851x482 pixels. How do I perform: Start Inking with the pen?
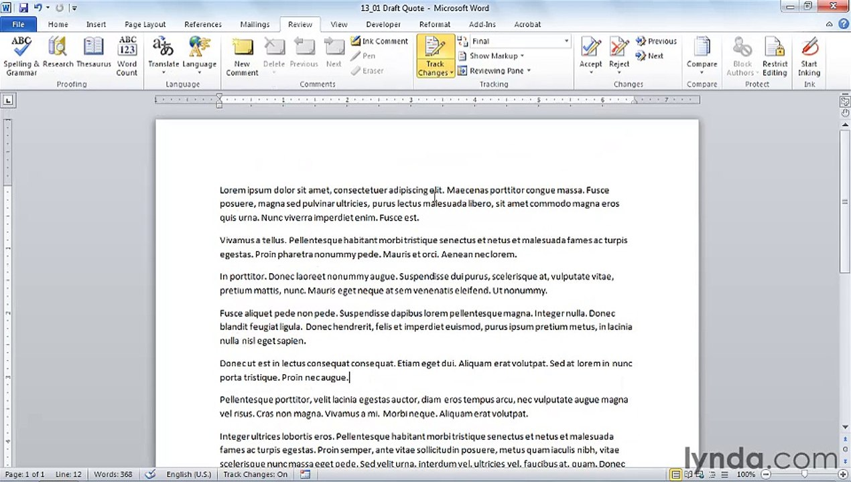pyautogui.click(x=809, y=56)
